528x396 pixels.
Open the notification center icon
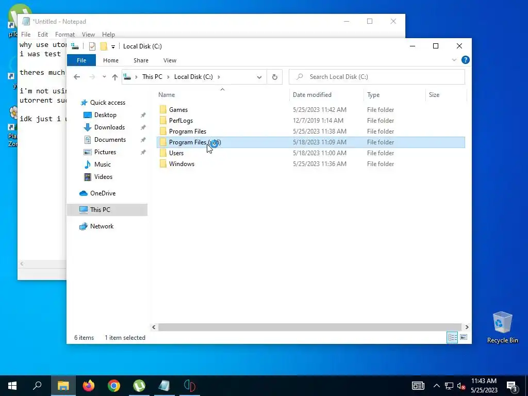(x=512, y=386)
